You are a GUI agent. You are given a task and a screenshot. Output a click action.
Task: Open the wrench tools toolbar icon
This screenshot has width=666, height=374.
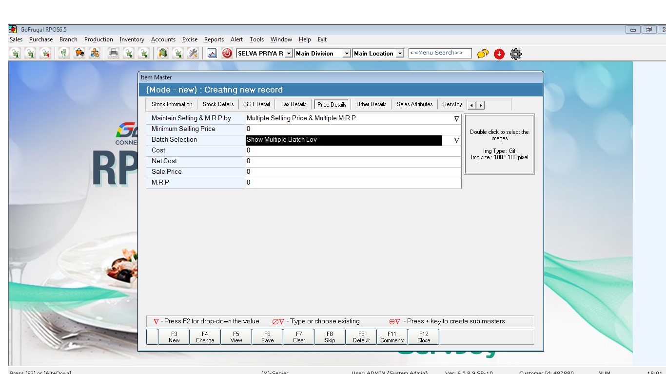tap(193, 53)
